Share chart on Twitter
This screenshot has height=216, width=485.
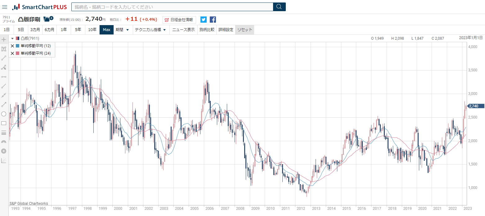203,20
